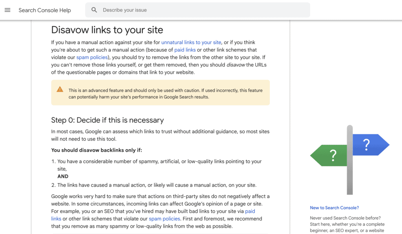
Task: Click the 'Disavow links to your site' heading
Action: [107, 30]
